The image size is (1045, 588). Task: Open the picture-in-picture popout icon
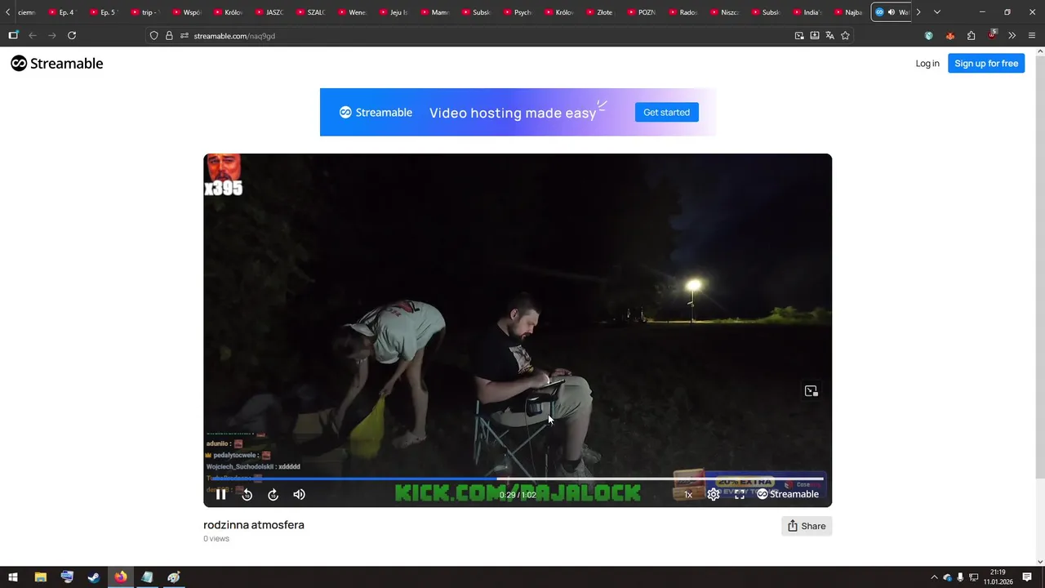811,391
